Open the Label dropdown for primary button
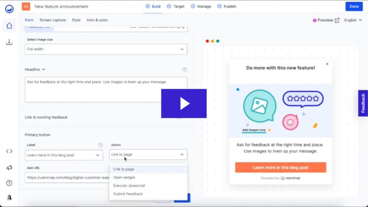This screenshot has height=207, width=368. pos(64,155)
